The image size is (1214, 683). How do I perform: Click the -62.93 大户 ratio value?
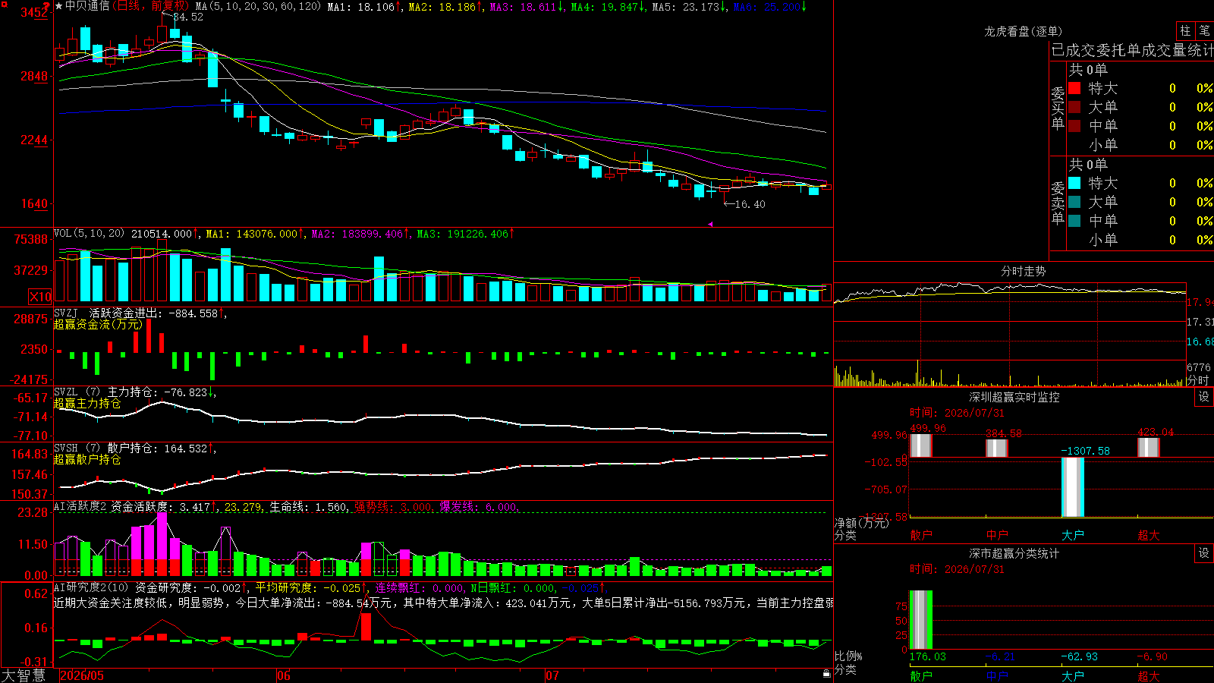(1079, 656)
